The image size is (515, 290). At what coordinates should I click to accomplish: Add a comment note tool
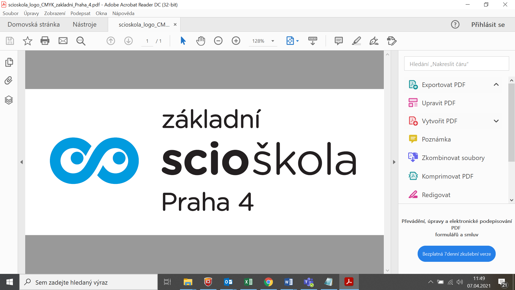coord(339,41)
